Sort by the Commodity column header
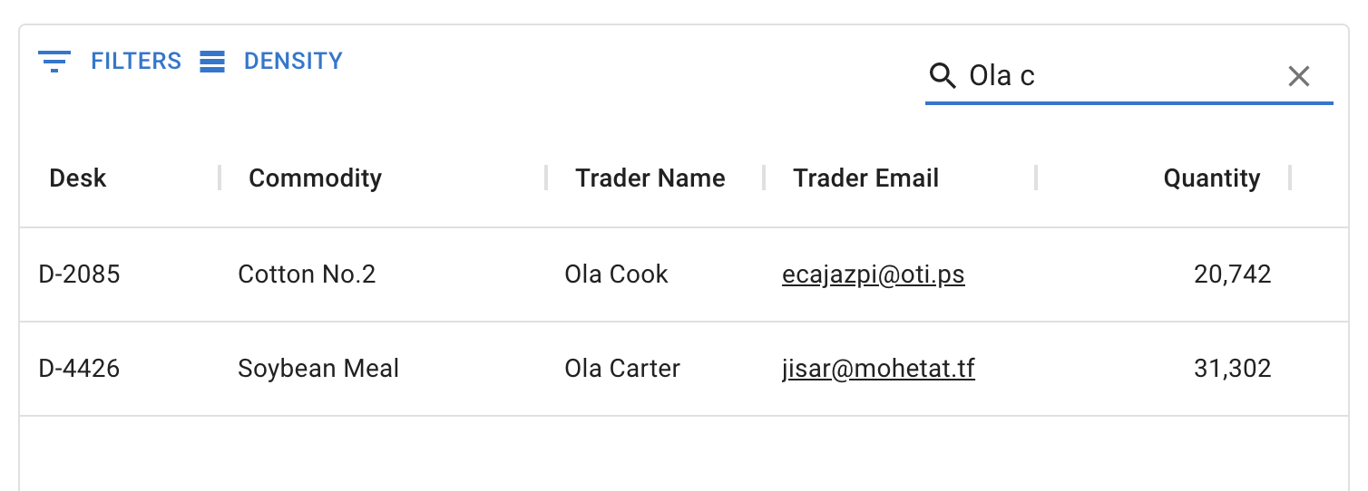 (x=315, y=178)
